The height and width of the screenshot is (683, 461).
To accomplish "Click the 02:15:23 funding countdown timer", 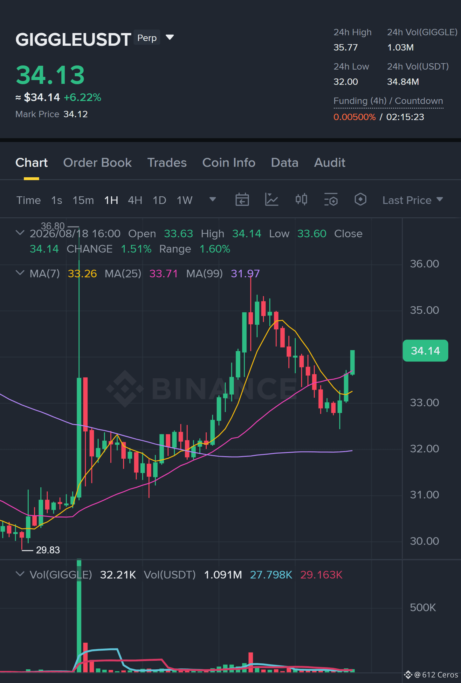I will pos(405,117).
